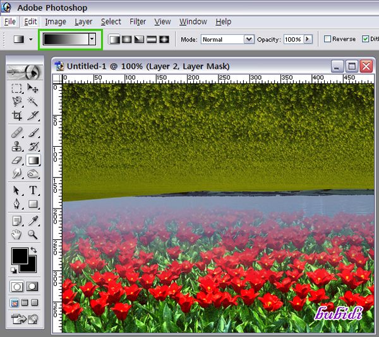
Task: Click the Adobe Online feather eye icon
Action: [x=25, y=72]
